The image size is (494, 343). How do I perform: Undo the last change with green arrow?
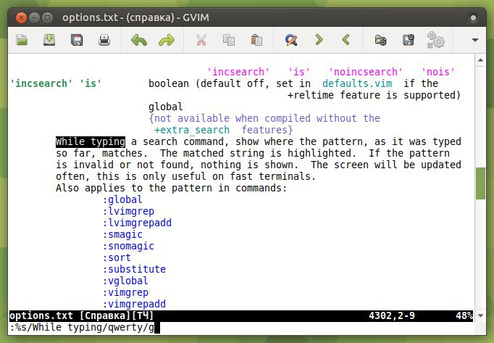(x=139, y=40)
